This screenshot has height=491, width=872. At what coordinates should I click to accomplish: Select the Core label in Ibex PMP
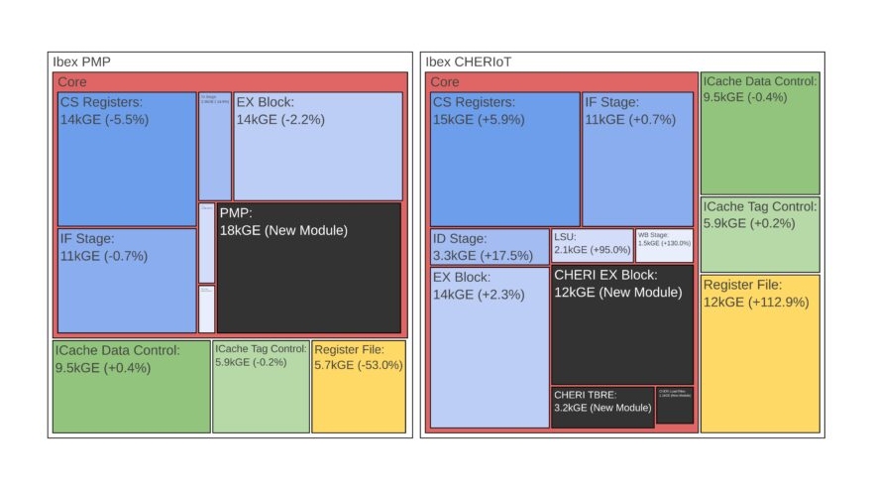pos(72,81)
